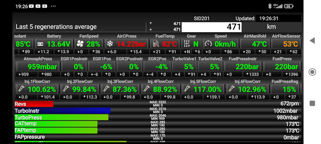Select the red Revs bar graph

coord(34,104)
